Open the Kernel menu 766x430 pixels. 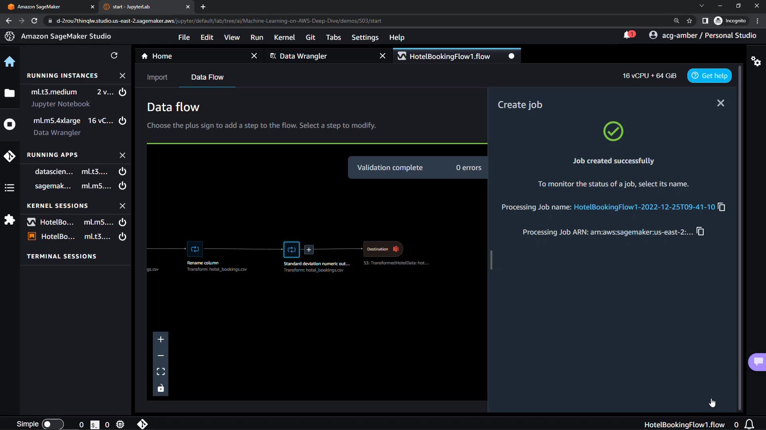point(284,37)
